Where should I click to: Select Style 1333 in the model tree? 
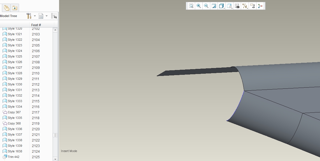[15, 101]
